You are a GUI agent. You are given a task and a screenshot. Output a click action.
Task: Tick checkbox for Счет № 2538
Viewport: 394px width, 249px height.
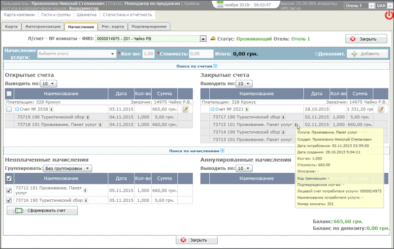[8, 110]
